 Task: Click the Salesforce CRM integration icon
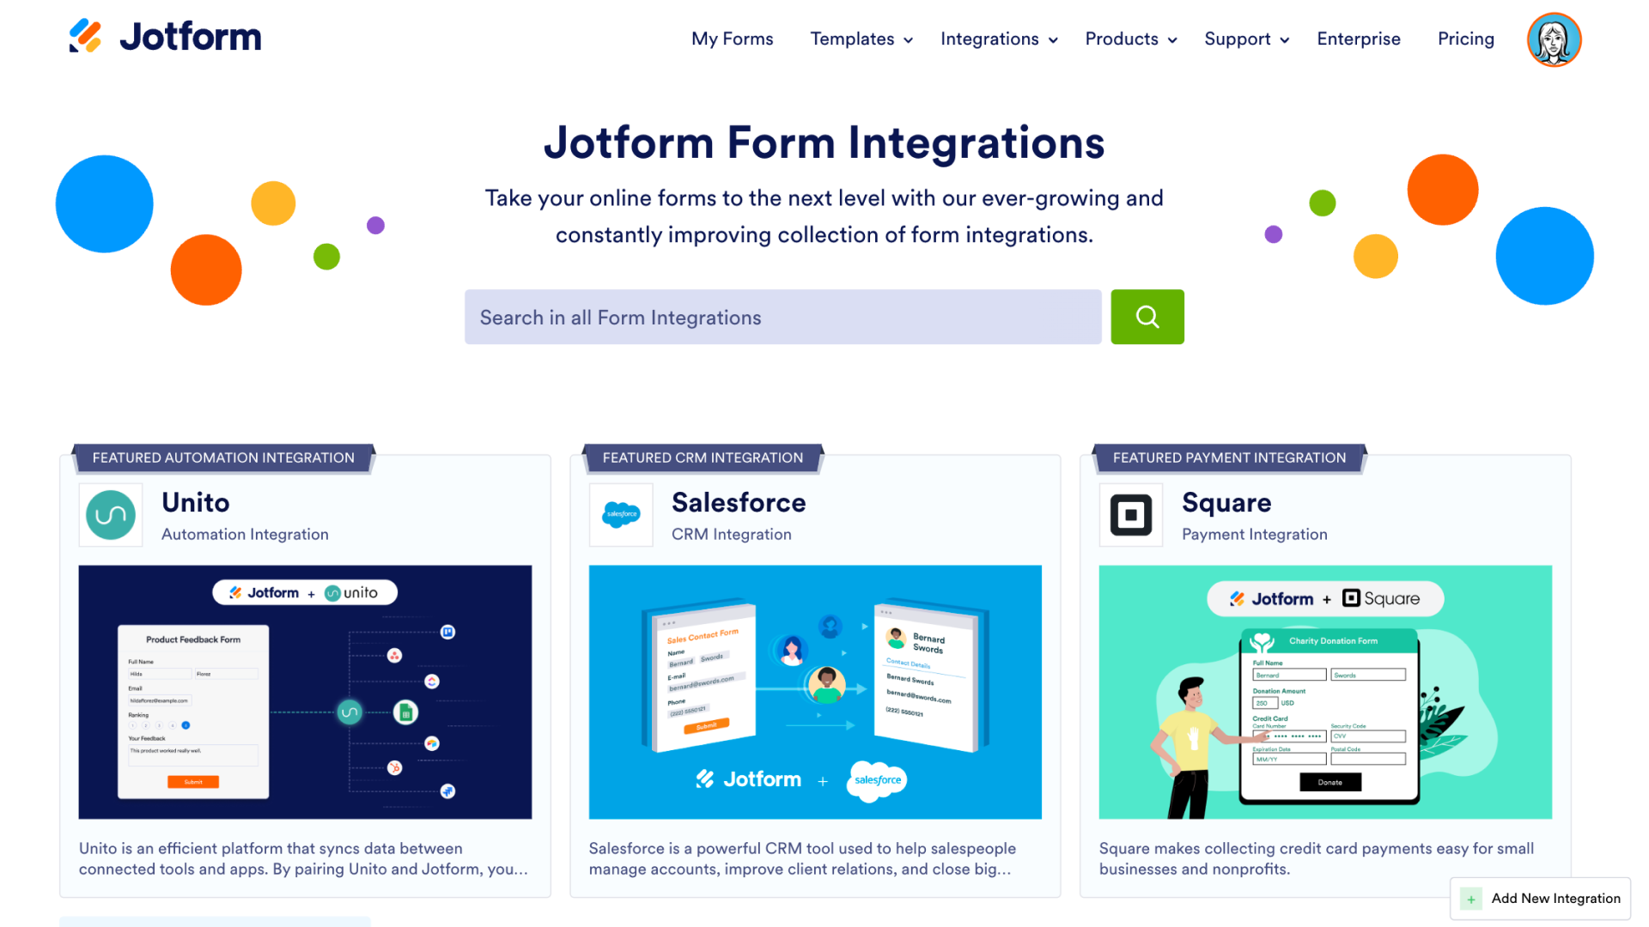621,514
